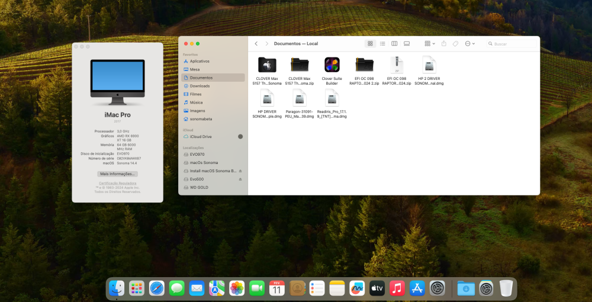Open Calendar from the Dock
592x302 pixels.
(x=277, y=289)
